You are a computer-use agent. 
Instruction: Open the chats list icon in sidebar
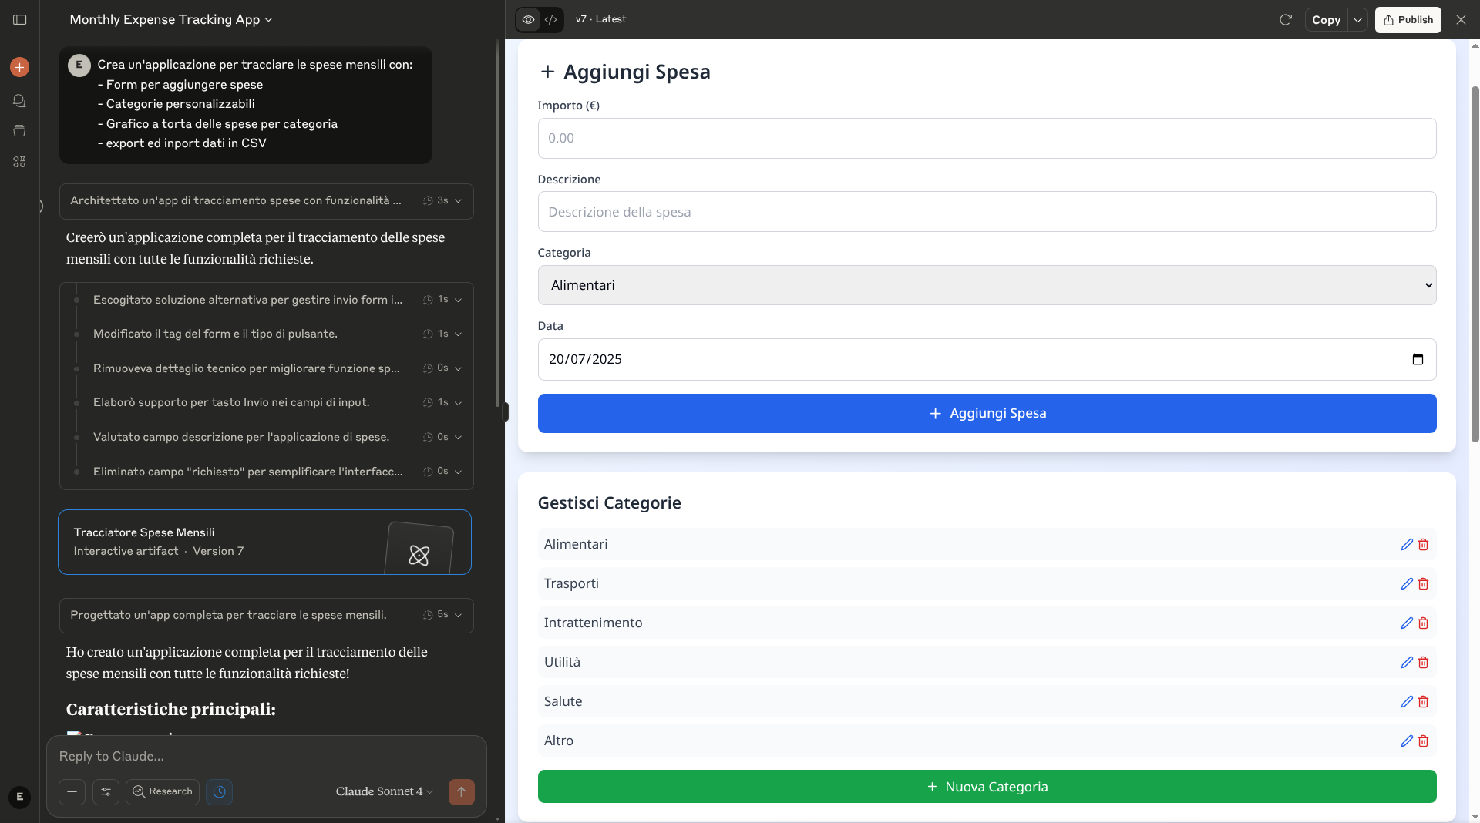[x=20, y=101]
